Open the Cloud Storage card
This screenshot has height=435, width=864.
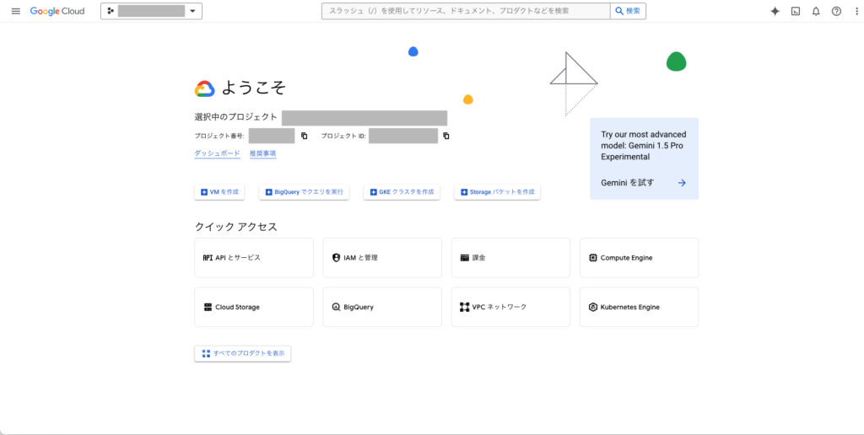pyautogui.click(x=254, y=307)
